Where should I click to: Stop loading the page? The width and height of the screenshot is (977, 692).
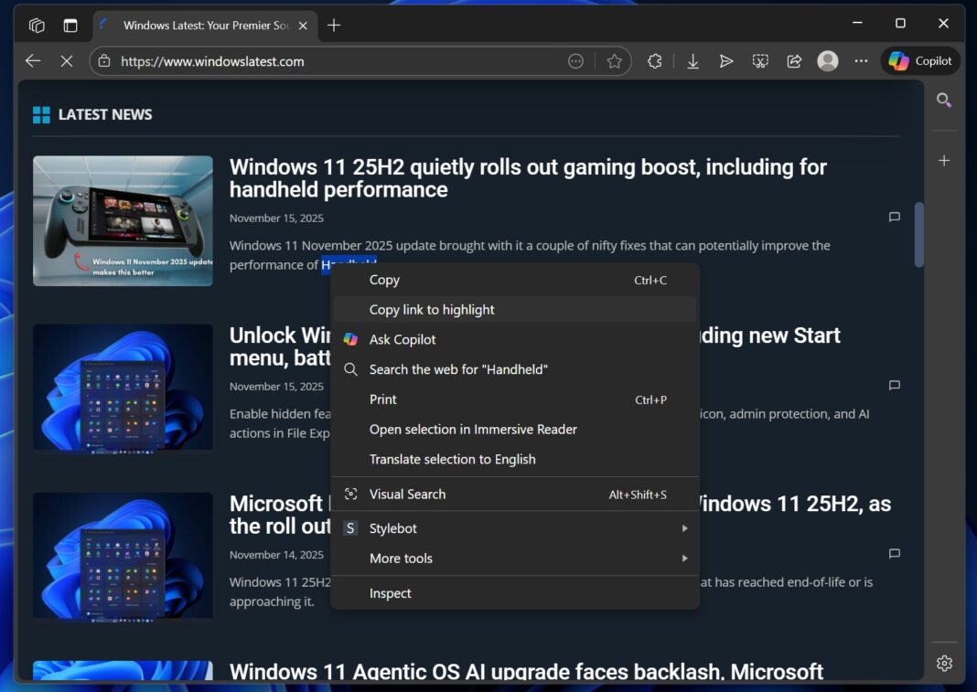pyautogui.click(x=67, y=60)
